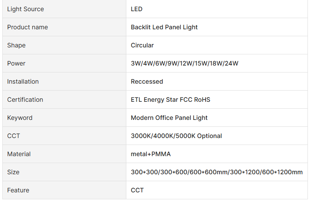Image resolution: width=311 pixels, height=202 pixels.
Task: Select "ETL Energy Star FCC RoHS" text
Action: [170, 99]
